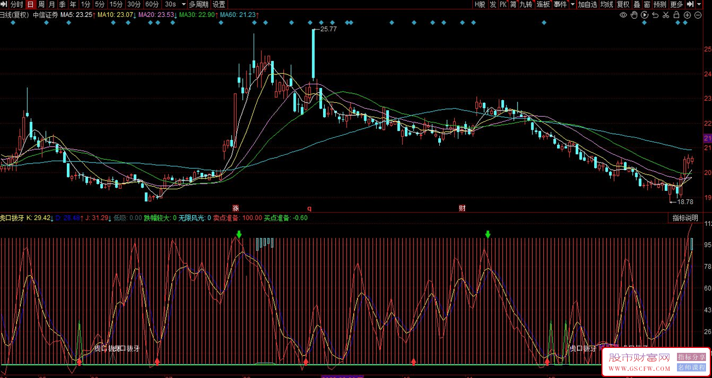712x378 pixels.
Task: Select the 60分 period tab
Action: pos(152,4)
